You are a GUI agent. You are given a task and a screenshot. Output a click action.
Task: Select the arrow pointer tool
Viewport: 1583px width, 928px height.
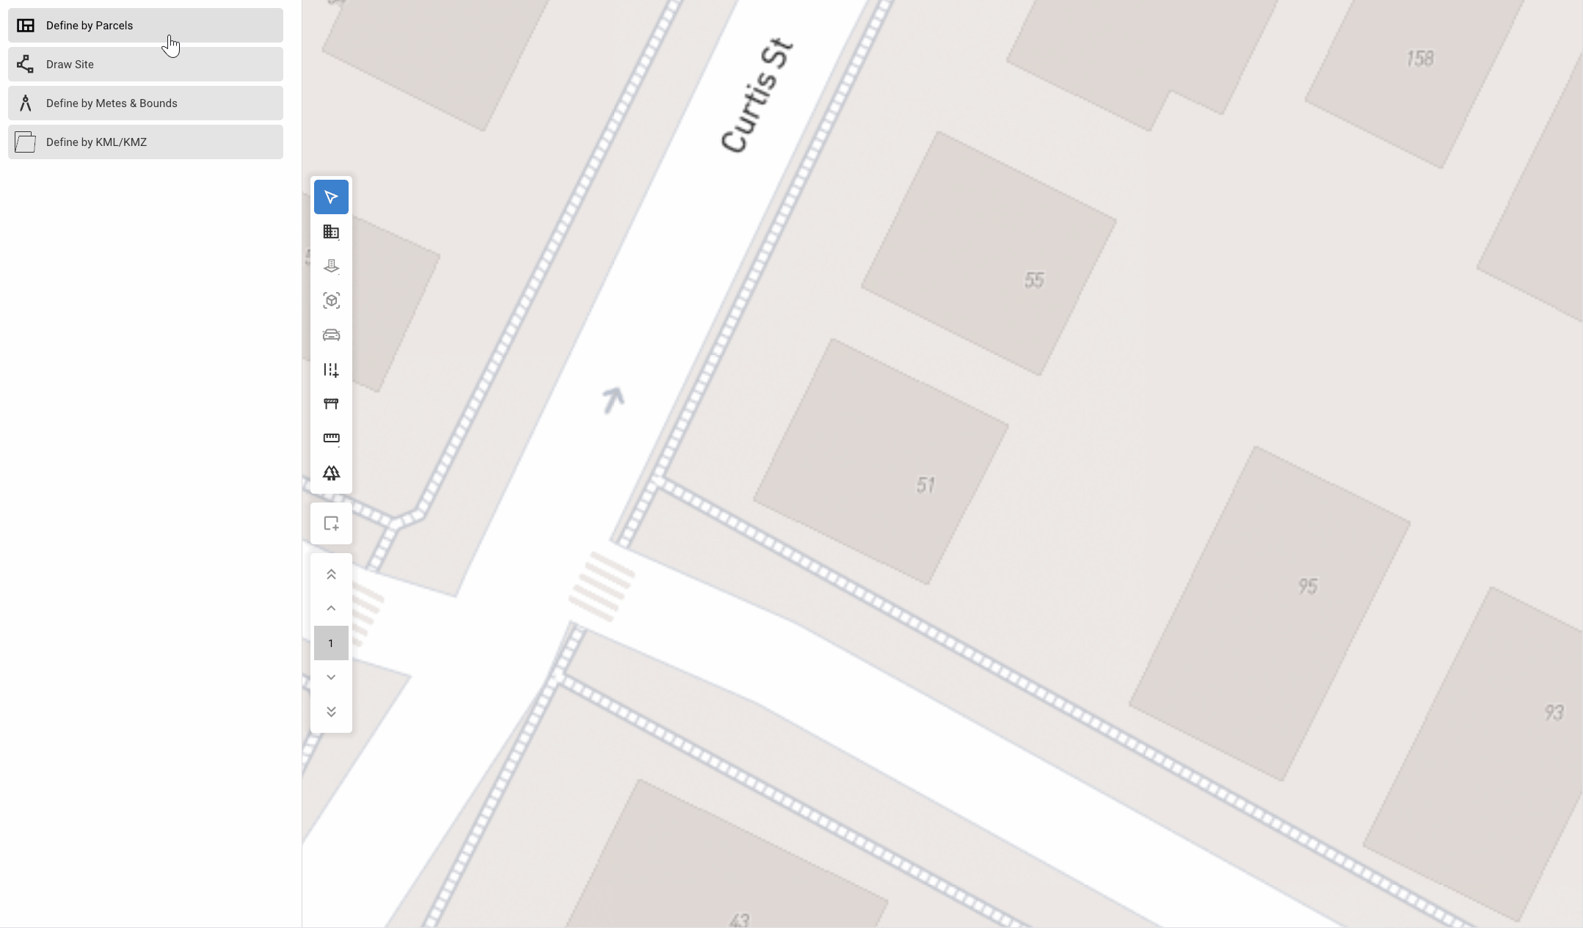point(331,197)
